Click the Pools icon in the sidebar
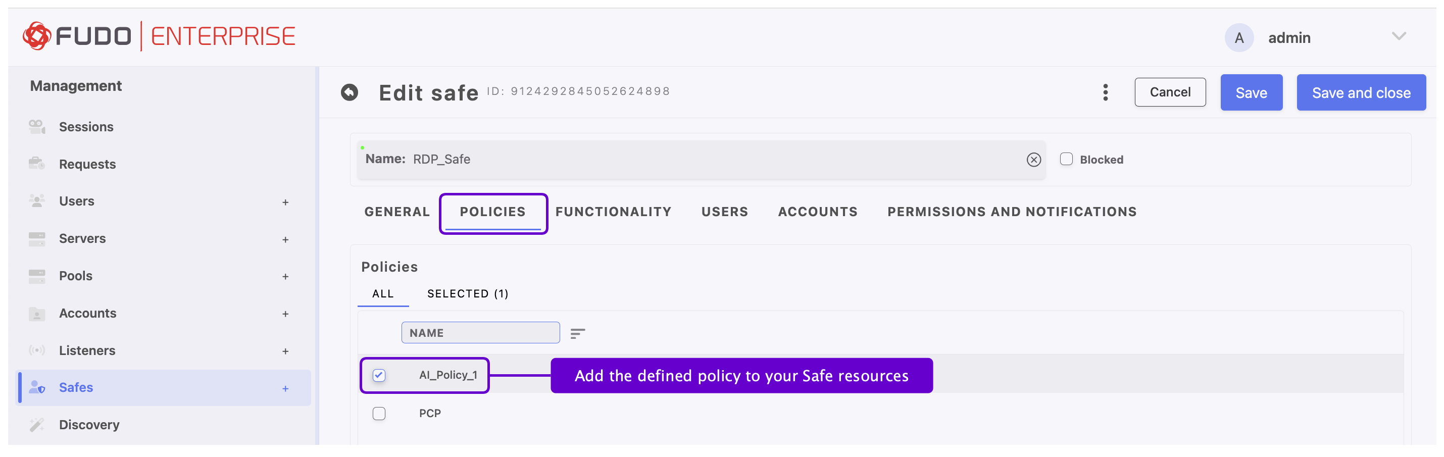1444x457 pixels. pos(36,275)
